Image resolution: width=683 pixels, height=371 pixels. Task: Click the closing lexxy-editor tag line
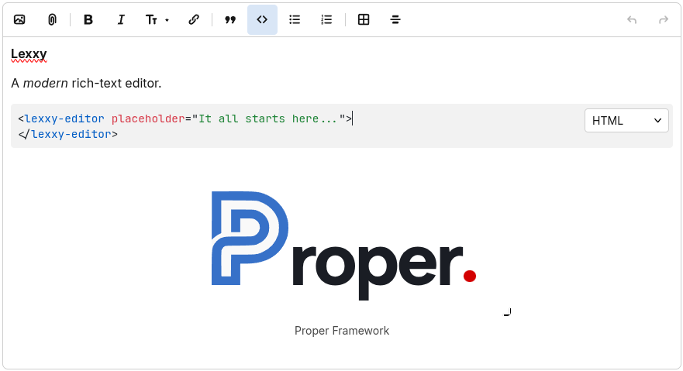[x=68, y=134]
